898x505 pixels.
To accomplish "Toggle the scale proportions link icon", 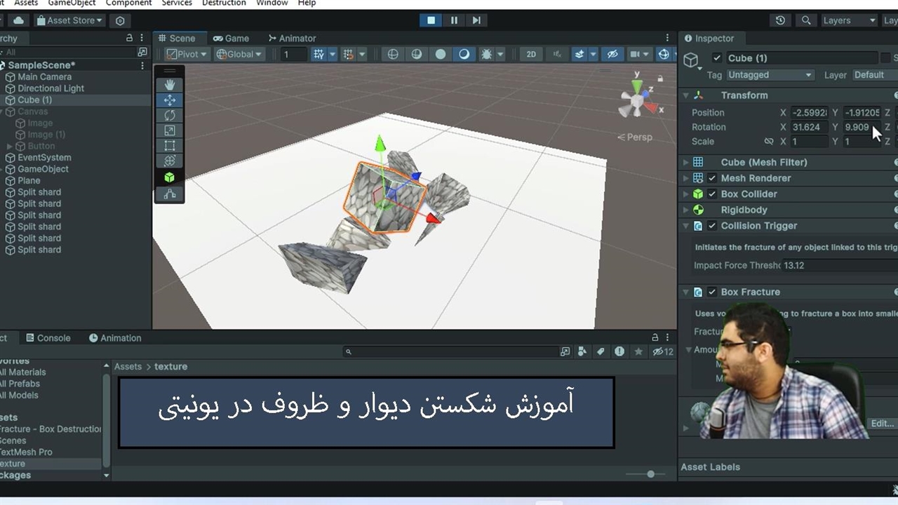I will coord(769,142).
